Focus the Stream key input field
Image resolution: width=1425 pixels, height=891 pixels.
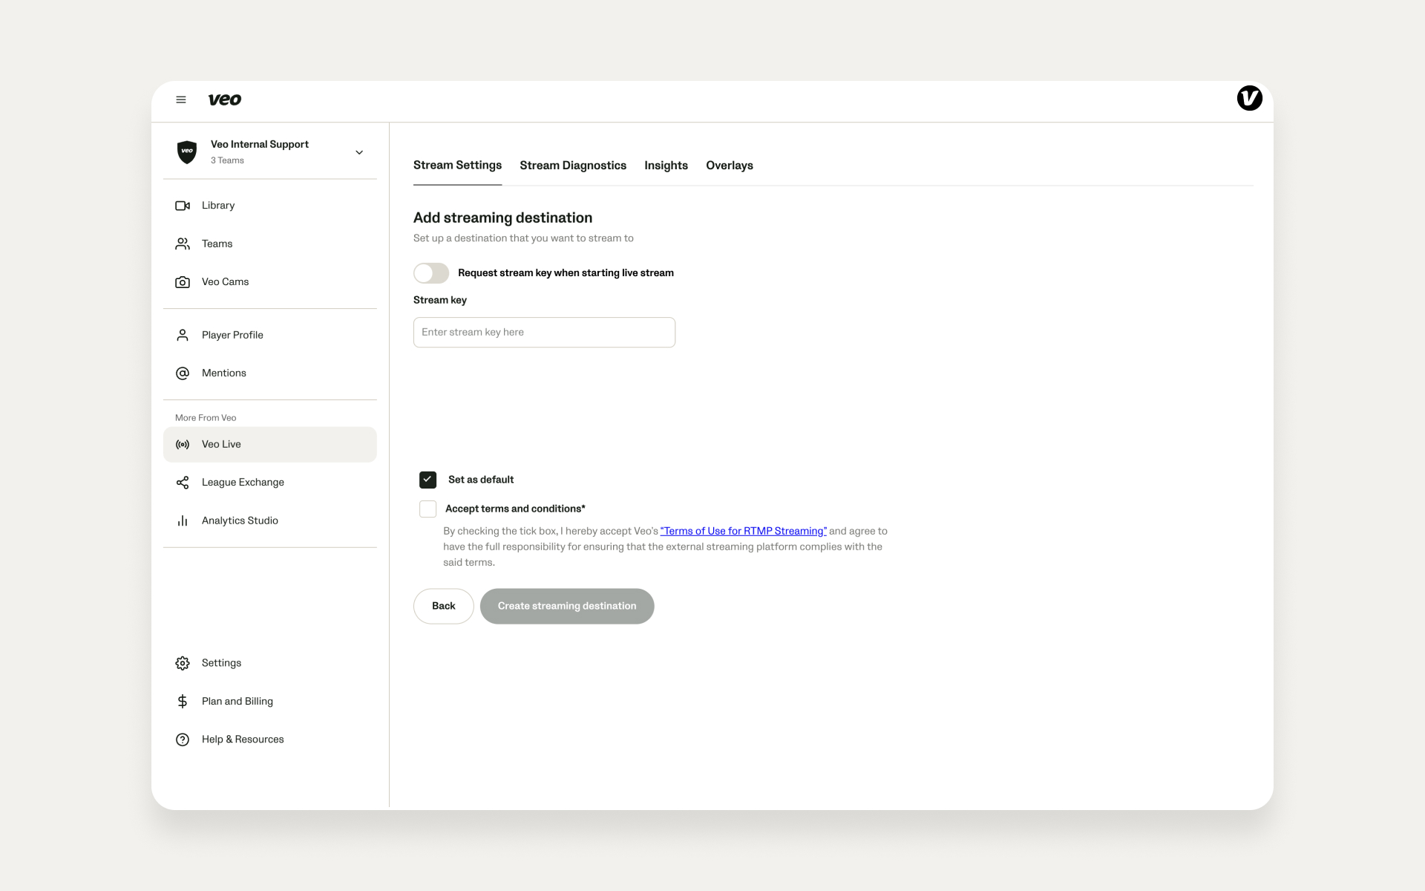(x=544, y=333)
